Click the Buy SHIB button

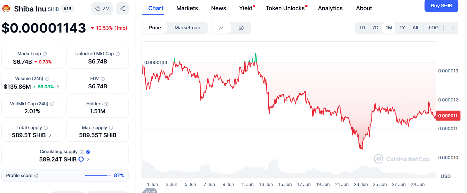pos(441,6)
